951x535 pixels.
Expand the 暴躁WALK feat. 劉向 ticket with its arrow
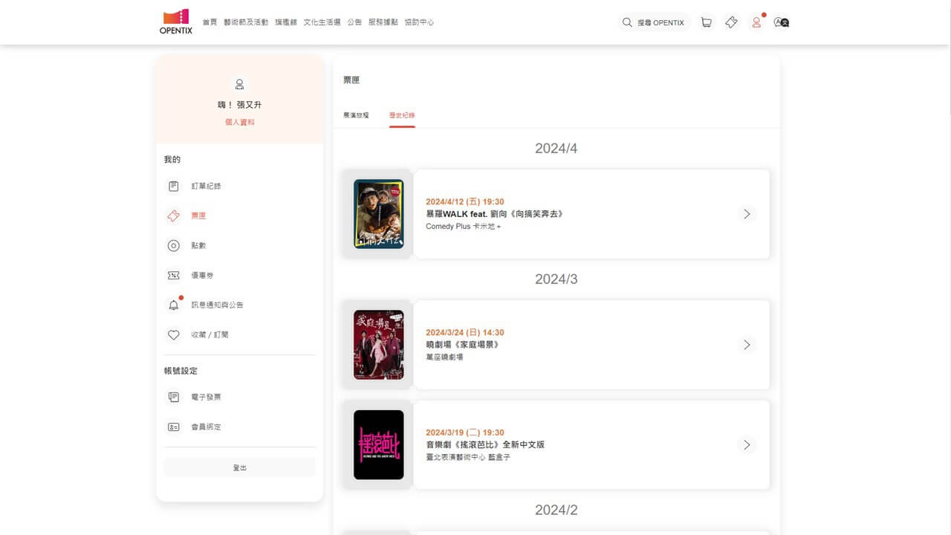coord(747,214)
